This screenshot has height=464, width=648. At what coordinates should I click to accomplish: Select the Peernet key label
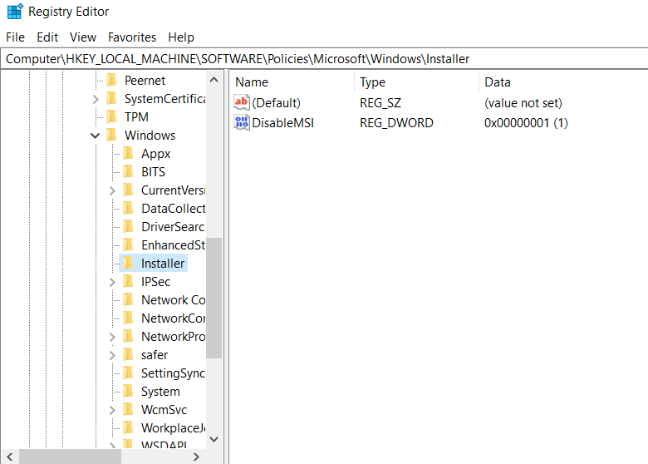pos(145,80)
